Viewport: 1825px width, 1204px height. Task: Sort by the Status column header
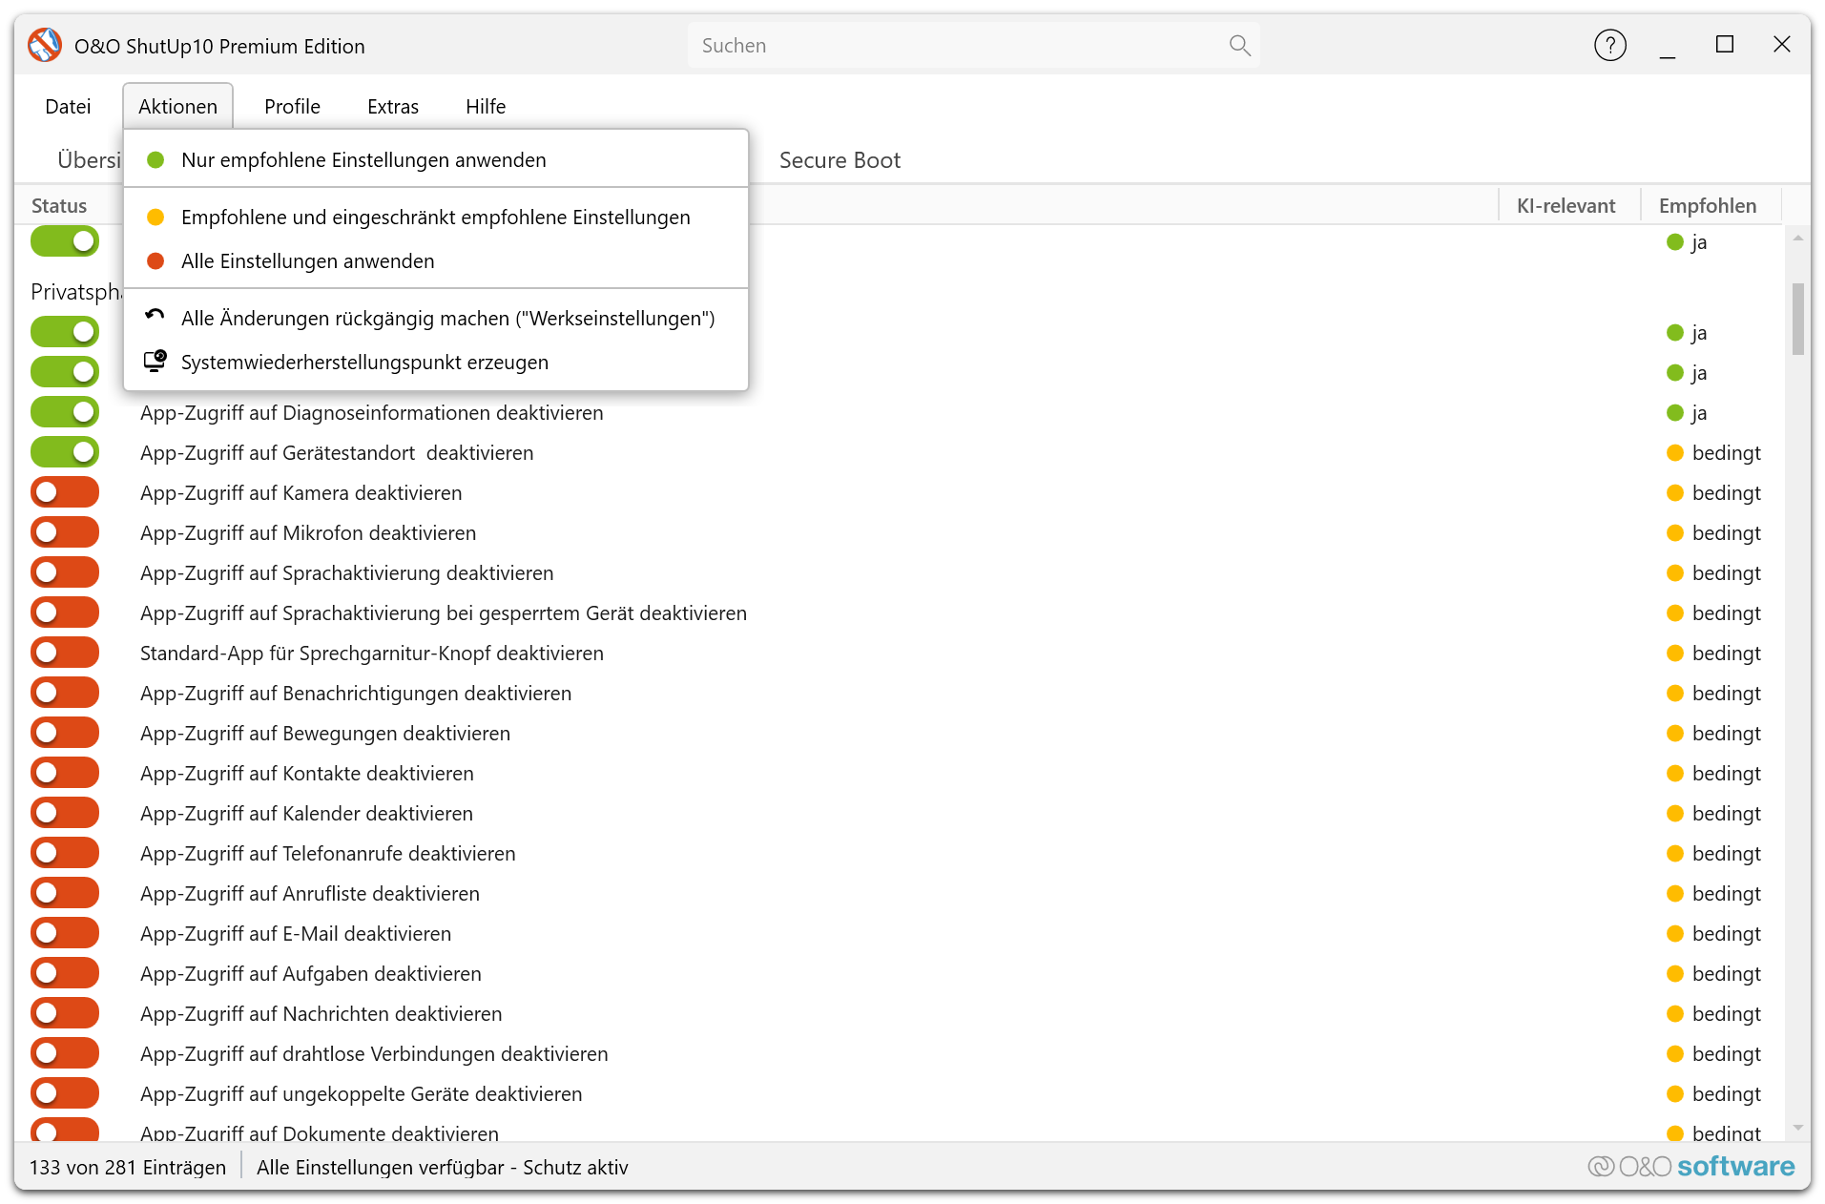point(59,205)
